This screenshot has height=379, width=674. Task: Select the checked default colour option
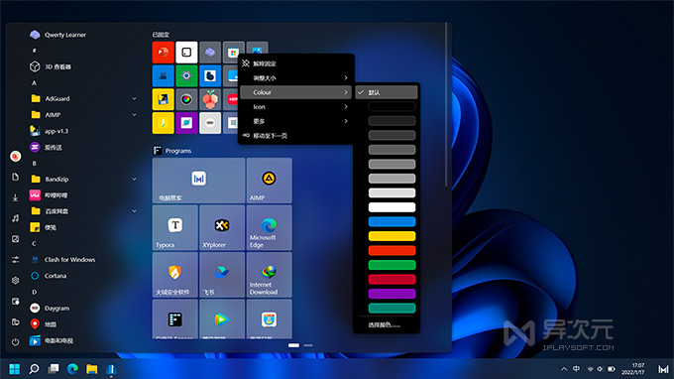(x=387, y=92)
